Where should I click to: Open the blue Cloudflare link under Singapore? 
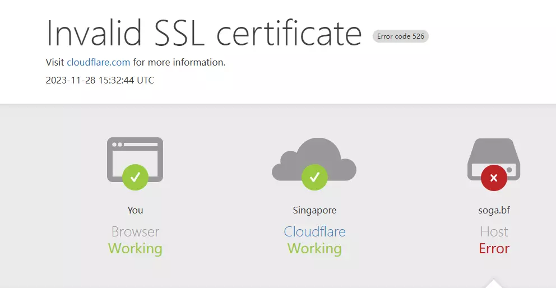[314, 231]
